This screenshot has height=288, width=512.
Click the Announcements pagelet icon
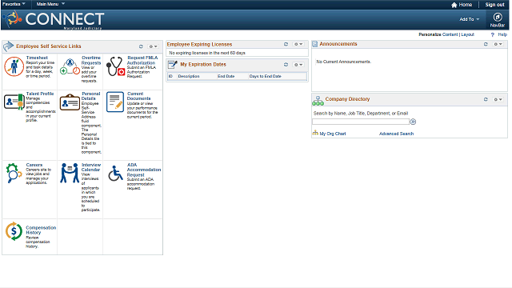[x=314, y=44]
